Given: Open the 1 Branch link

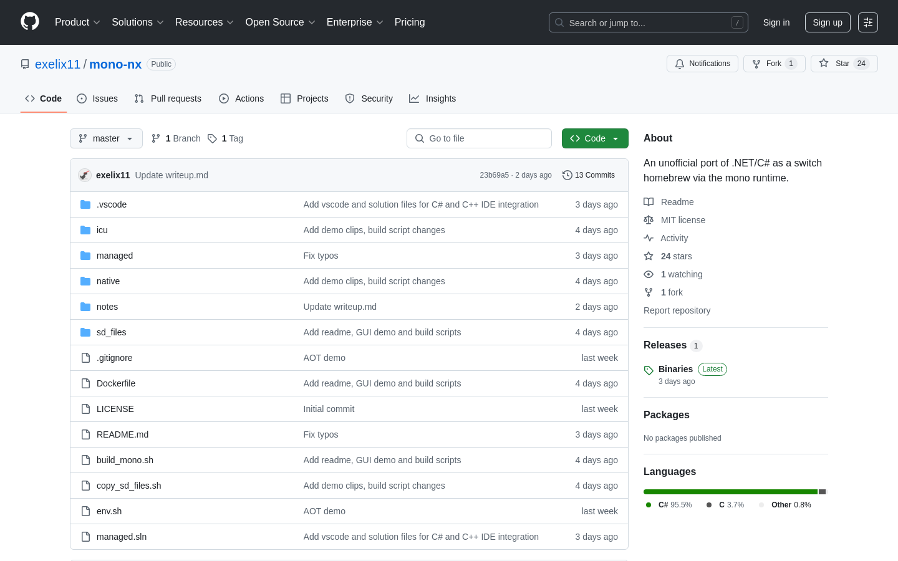Looking at the screenshot, I should point(176,138).
